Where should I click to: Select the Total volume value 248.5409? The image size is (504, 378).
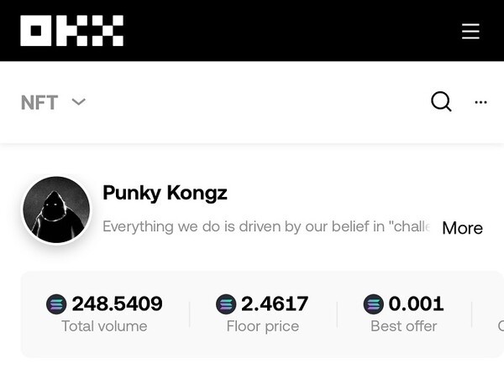(x=117, y=303)
